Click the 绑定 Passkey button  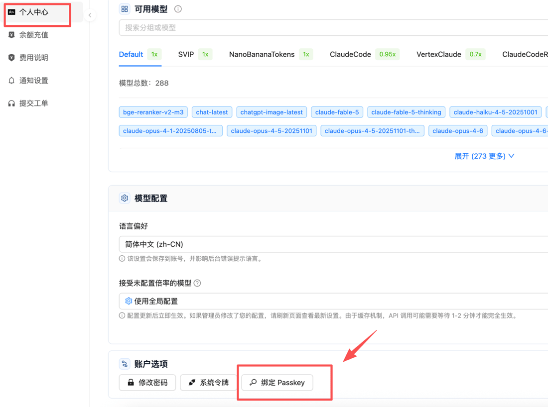(x=277, y=383)
